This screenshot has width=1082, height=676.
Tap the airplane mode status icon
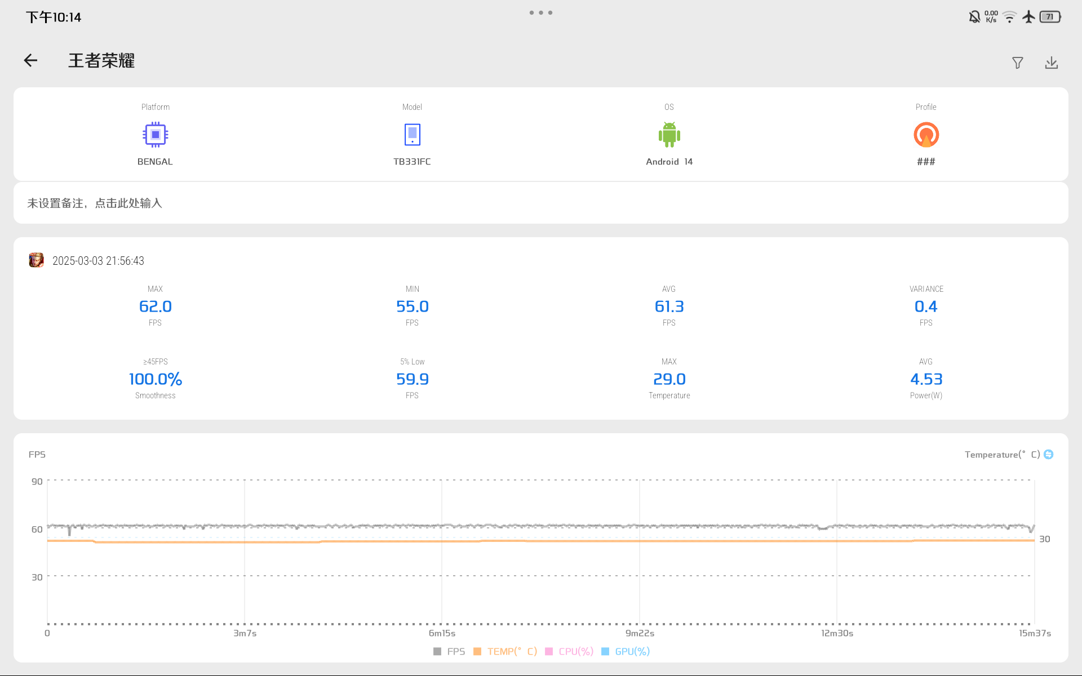1028,17
